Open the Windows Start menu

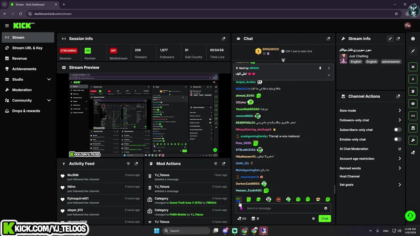point(157,231)
